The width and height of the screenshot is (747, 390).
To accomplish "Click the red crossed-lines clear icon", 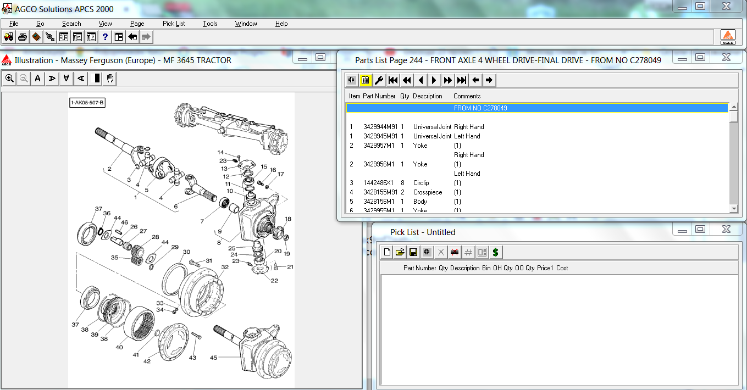I will [455, 252].
